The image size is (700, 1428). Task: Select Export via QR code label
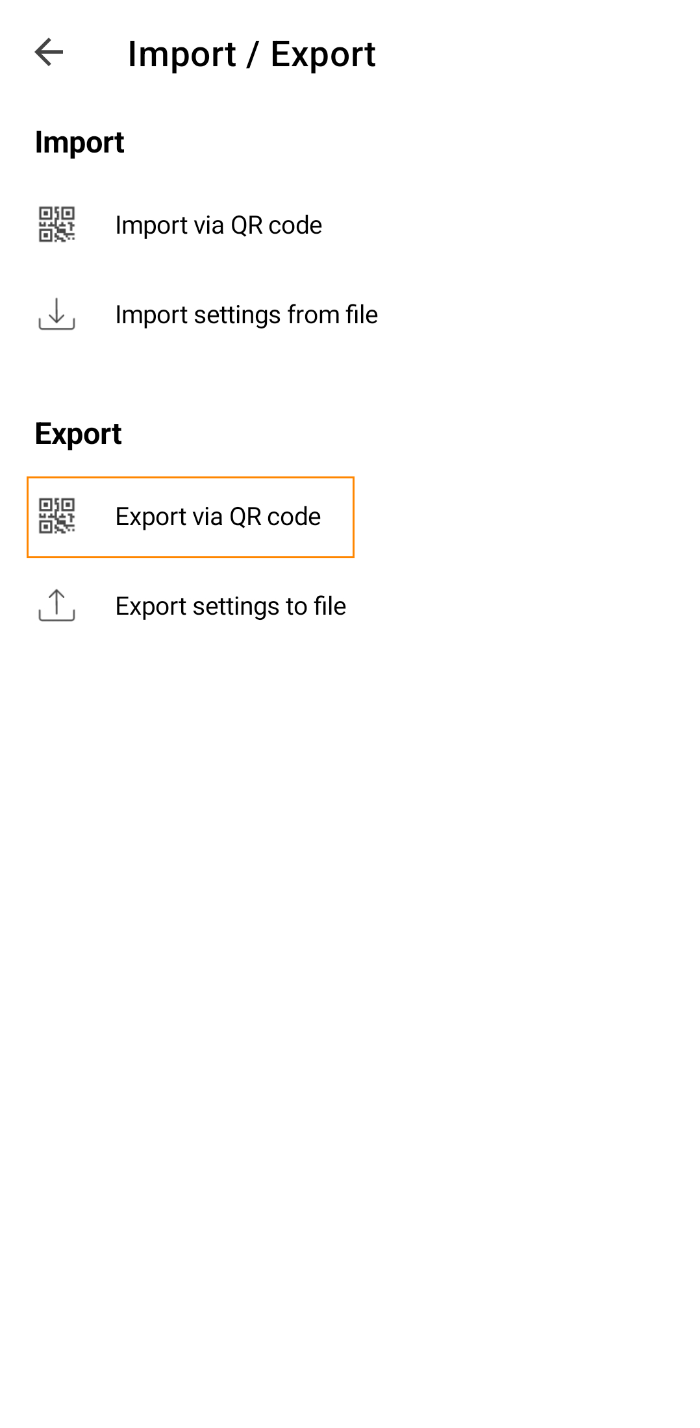tap(218, 517)
